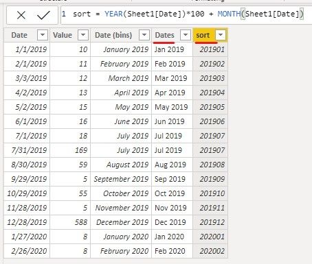
Task: Click the date cell 5/2/2019
Action: point(27,107)
